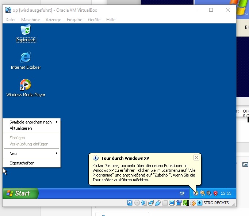Expand the Symbole anordnen nach submenu
This screenshot has height=216, width=249.
32,122
